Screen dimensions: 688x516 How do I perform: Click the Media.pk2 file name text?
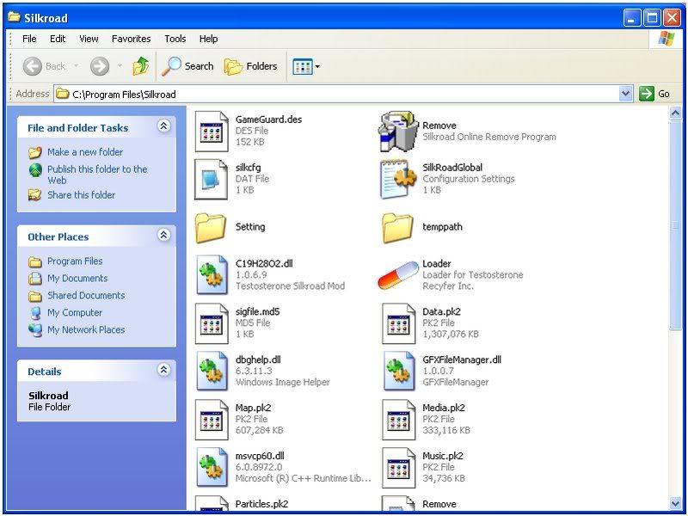444,408
